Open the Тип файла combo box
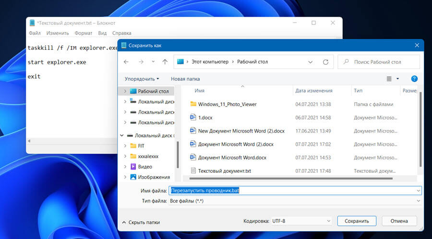The height and width of the screenshot is (239, 432). click(x=295, y=201)
